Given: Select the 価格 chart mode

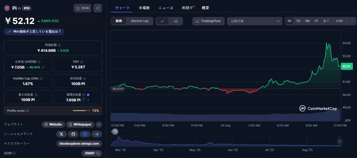Looking at the screenshot, I should (x=119, y=21).
